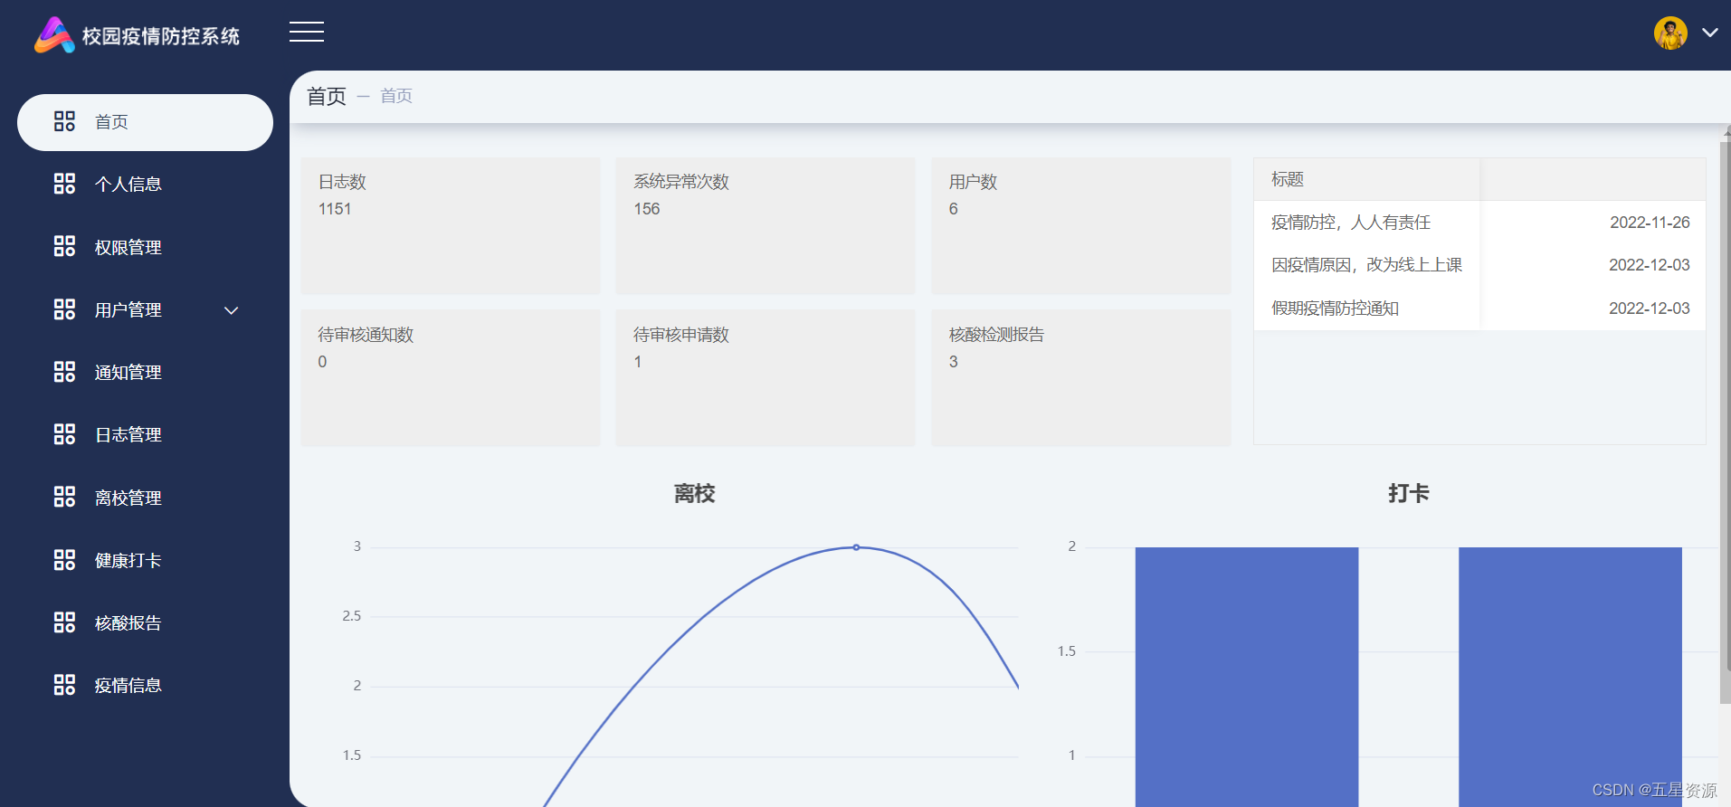1731x807 pixels.
Task: Go to 核酸报告 in sidebar
Action: 145,622
